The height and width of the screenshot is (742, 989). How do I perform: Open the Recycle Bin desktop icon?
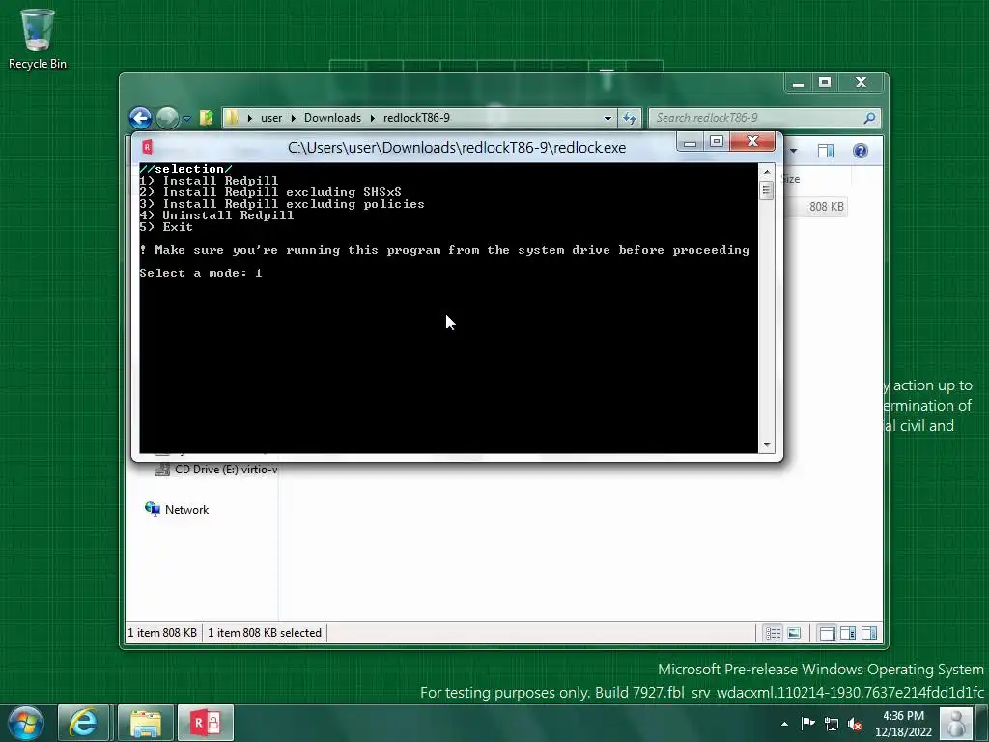click(x=38, y=39)
